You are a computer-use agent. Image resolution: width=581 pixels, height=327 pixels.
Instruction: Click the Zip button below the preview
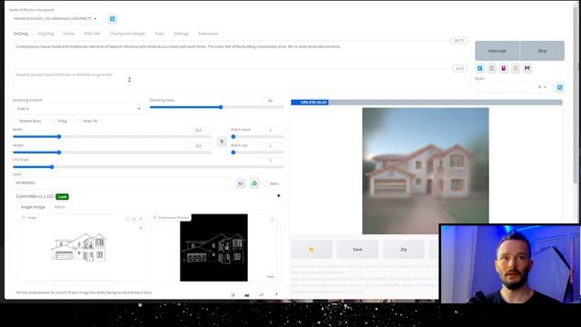(x=403, y=250)
